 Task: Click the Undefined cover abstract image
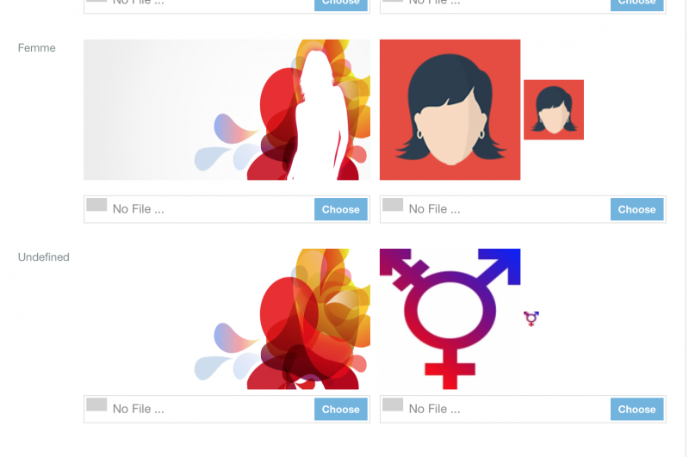coord(227,319)
